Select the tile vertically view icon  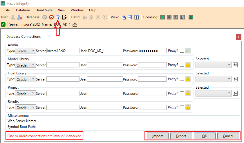coord(137,17)
